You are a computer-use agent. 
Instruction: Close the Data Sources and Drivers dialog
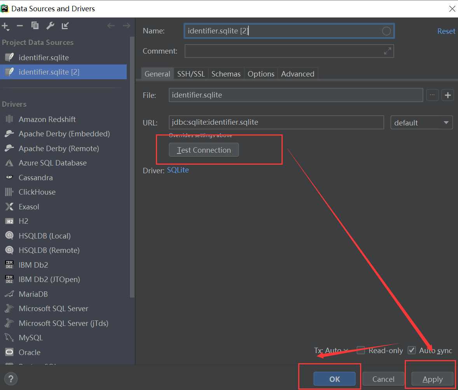452,9
